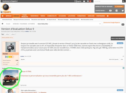
Task: Click the Nissan X-TRAIL ad car thumbnail
Action: tap(11, 78)
